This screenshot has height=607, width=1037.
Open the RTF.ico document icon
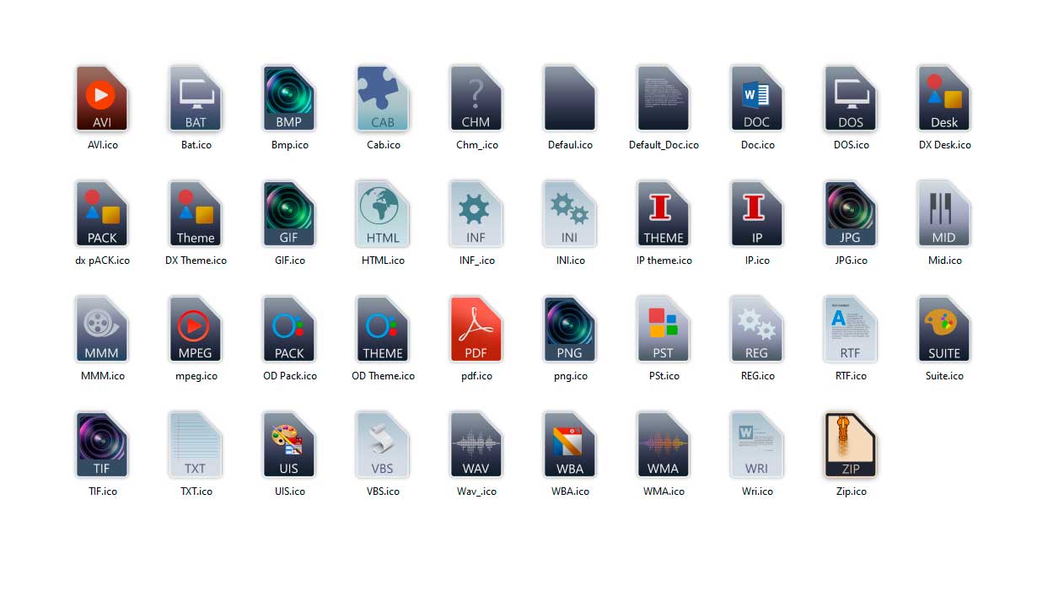point(851,330)
